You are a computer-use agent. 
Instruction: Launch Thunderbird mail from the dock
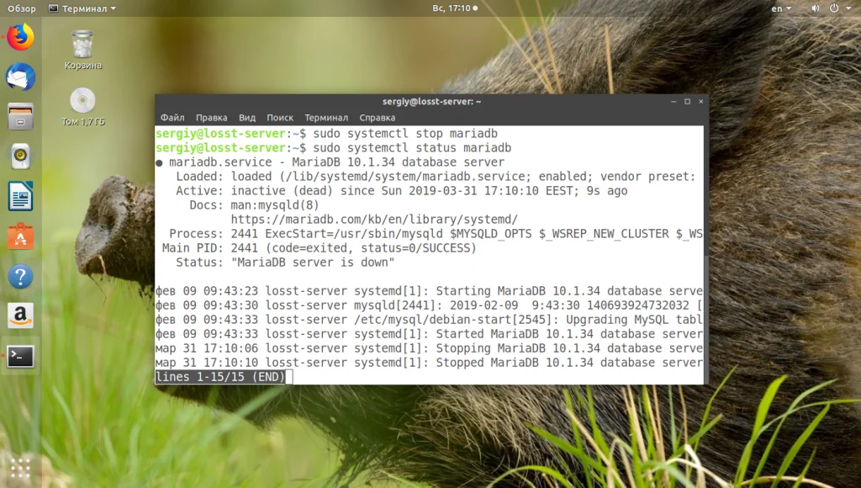20,77
